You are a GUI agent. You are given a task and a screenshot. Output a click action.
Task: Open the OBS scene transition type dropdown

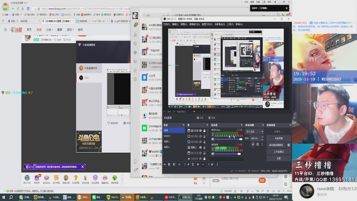pyautogui.click(x=254, y=132)
